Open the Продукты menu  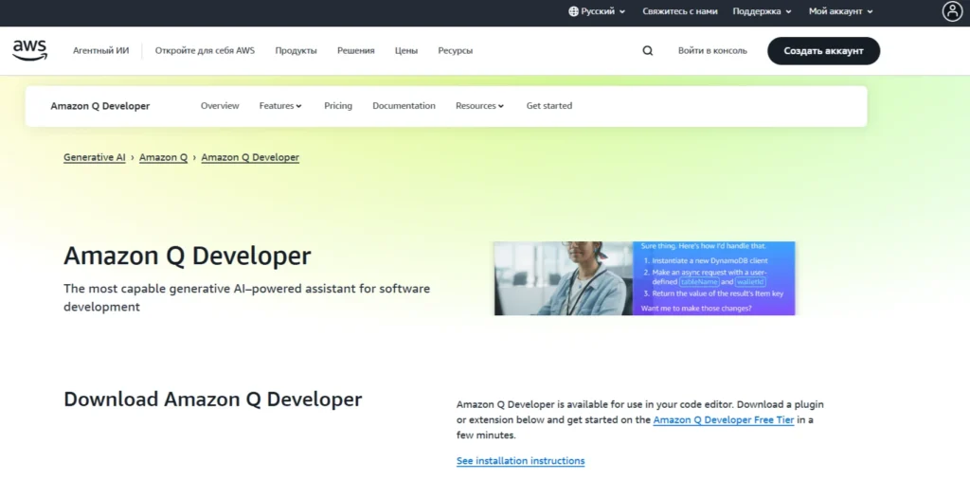tap(296, 51)
